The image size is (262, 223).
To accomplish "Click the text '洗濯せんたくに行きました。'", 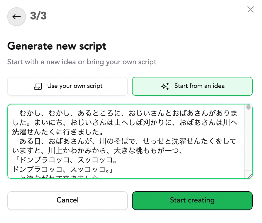I will pyautogui.click(x=58, y=132).
